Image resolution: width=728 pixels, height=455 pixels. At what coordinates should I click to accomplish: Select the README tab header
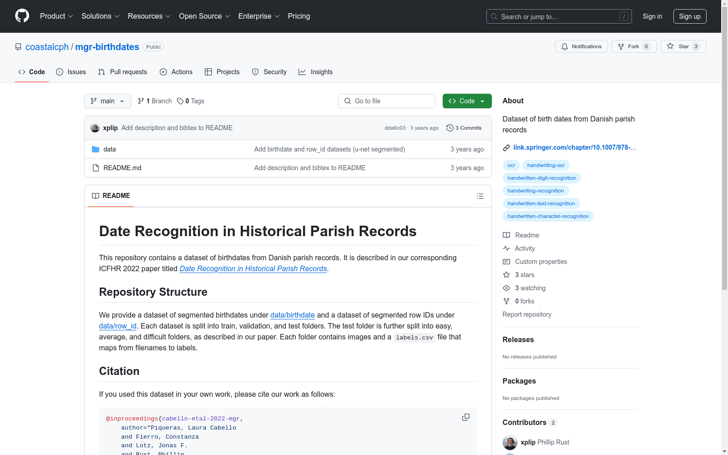point(111,196)
